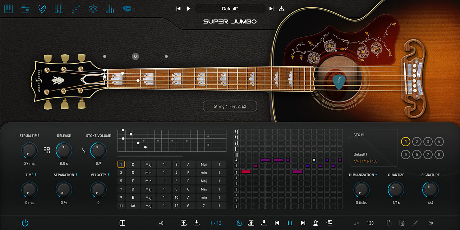Open the Default* preset name menu
460x230 pixels.
[x=230, y=9]
